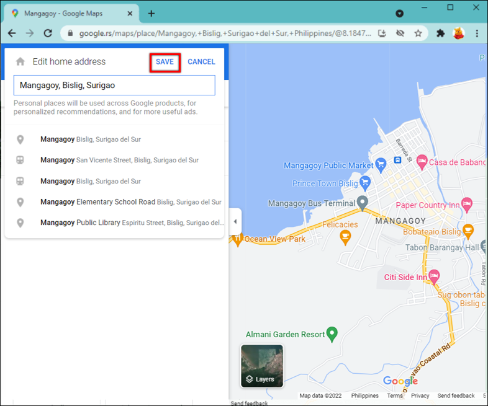Screen dimensions: 488x406
Task: Choose suggestion Mangagoy Public Library
Action: coord(114,223)
